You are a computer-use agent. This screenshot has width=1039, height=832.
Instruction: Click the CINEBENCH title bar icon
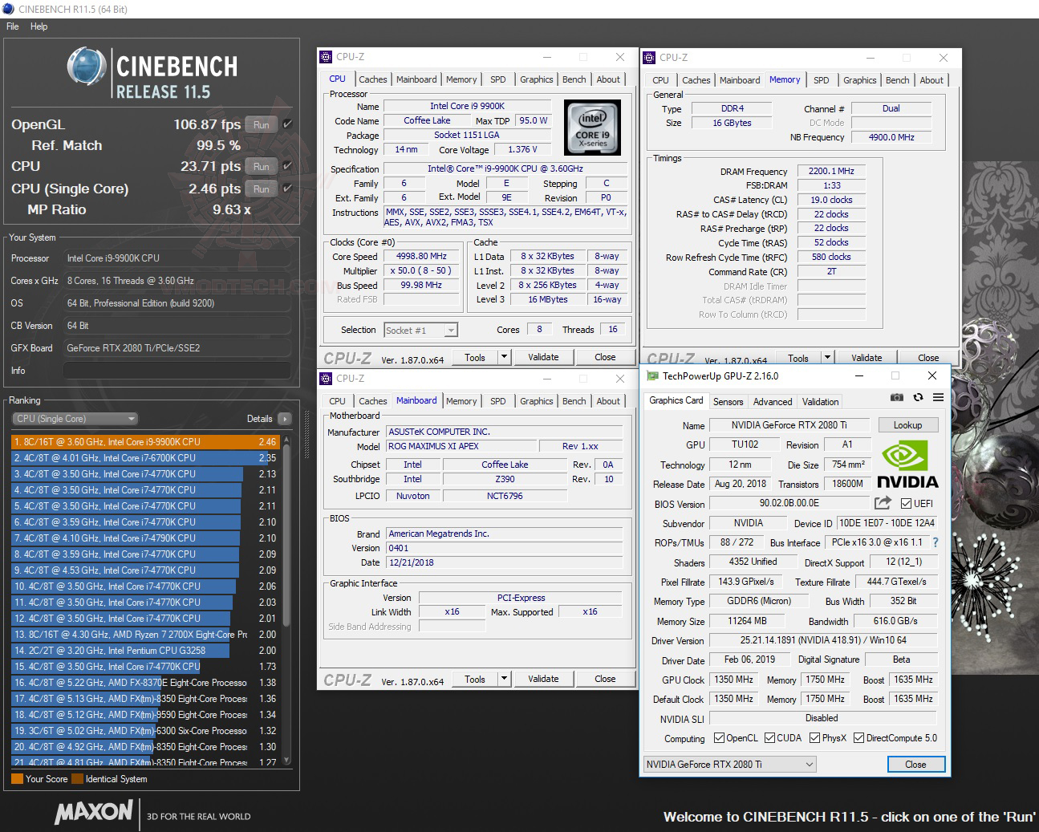coord(9,9)
